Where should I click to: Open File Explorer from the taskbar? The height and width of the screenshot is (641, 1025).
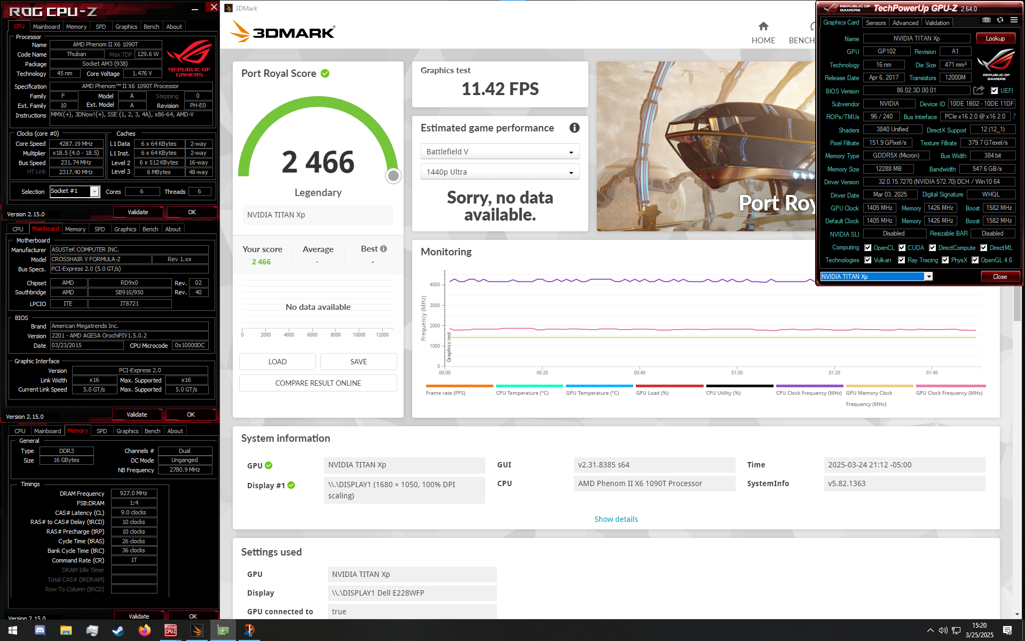click(x=66, y=630)
